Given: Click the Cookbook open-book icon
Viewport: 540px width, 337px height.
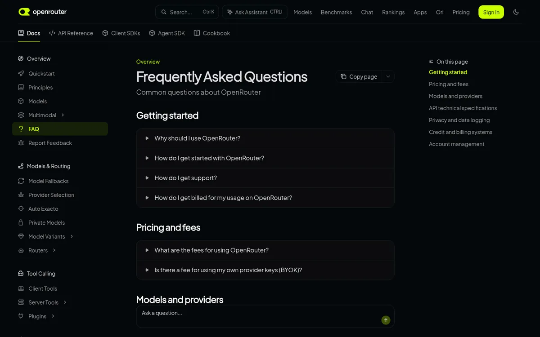Looking at the screenshot, I should (x=197, y=33).
